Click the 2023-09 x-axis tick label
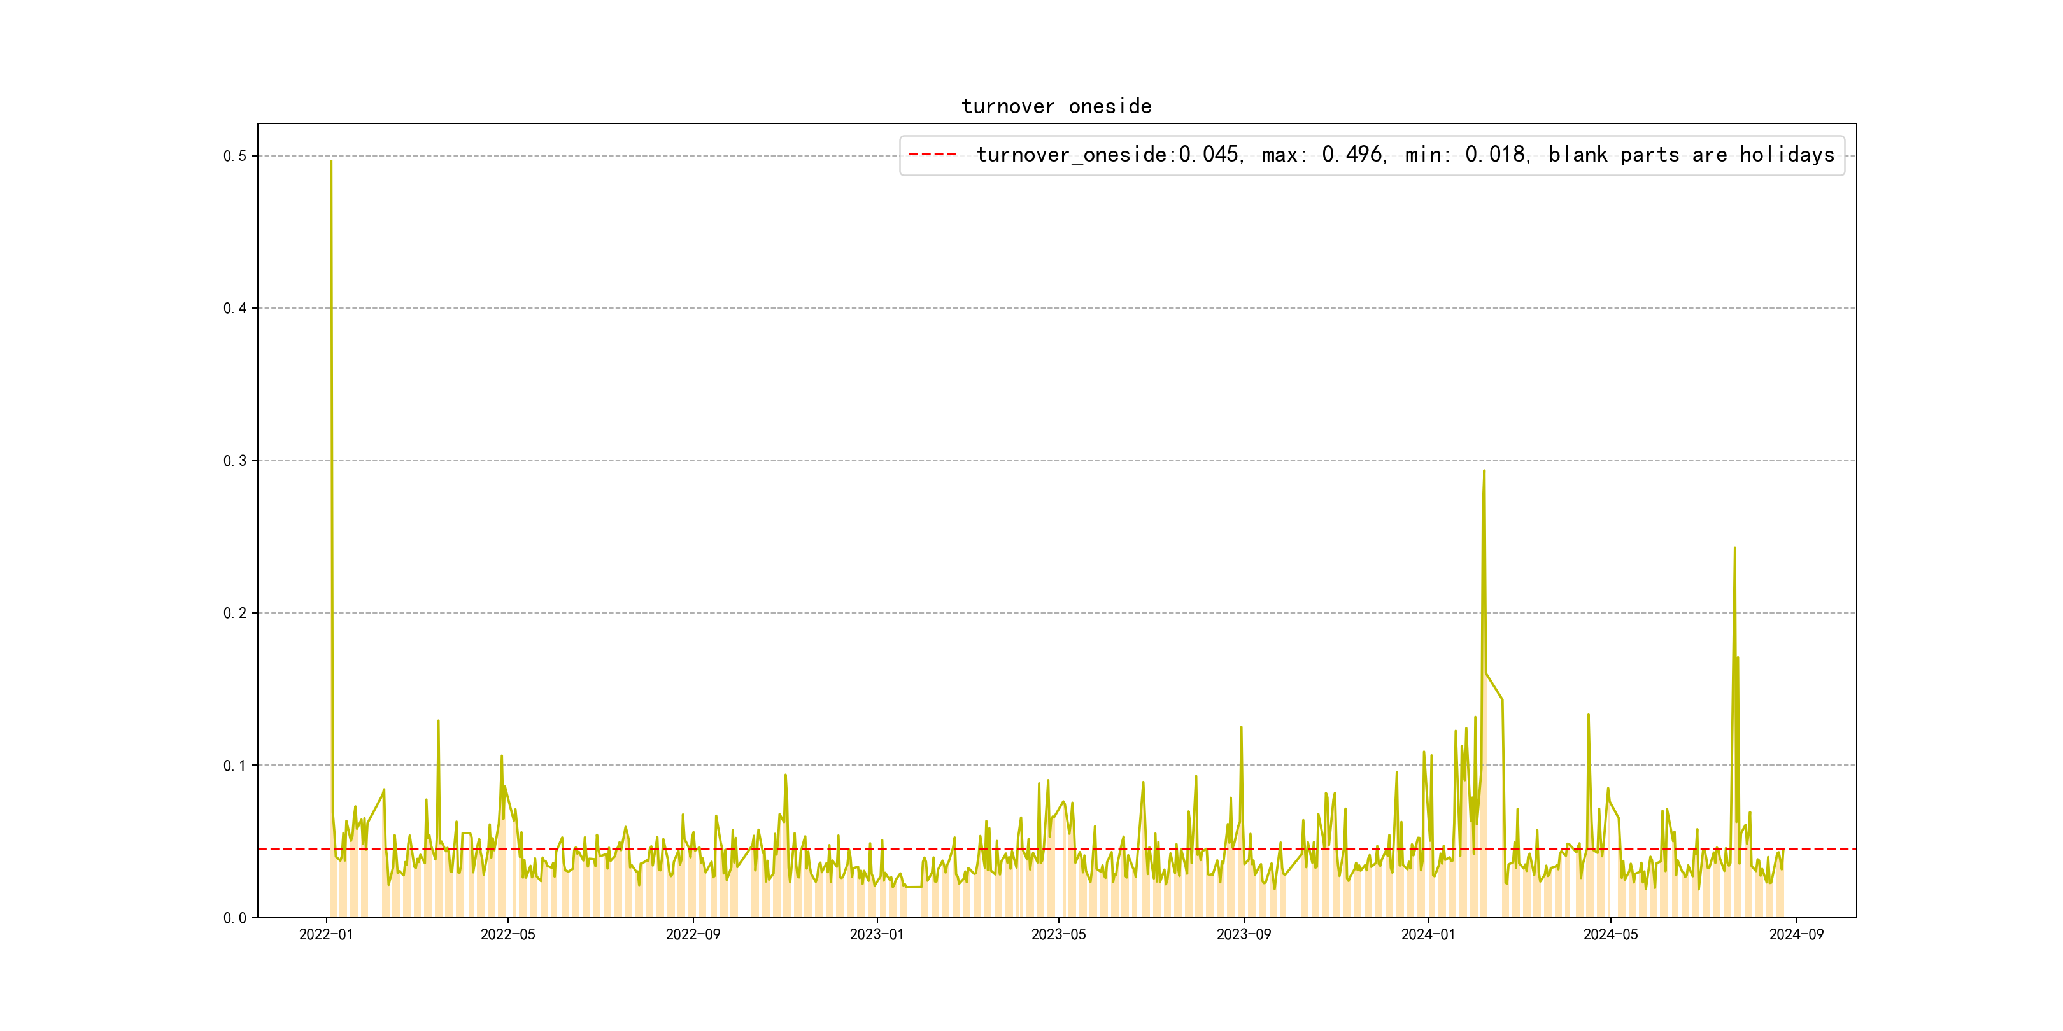Screen dimensions: 2063x1031 tap(1244, 935)
